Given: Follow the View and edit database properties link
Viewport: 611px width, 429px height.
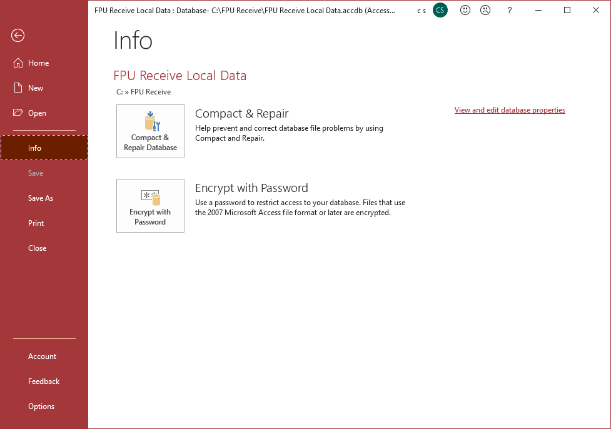Looking at the screenshot, I should tap(510, 110).
